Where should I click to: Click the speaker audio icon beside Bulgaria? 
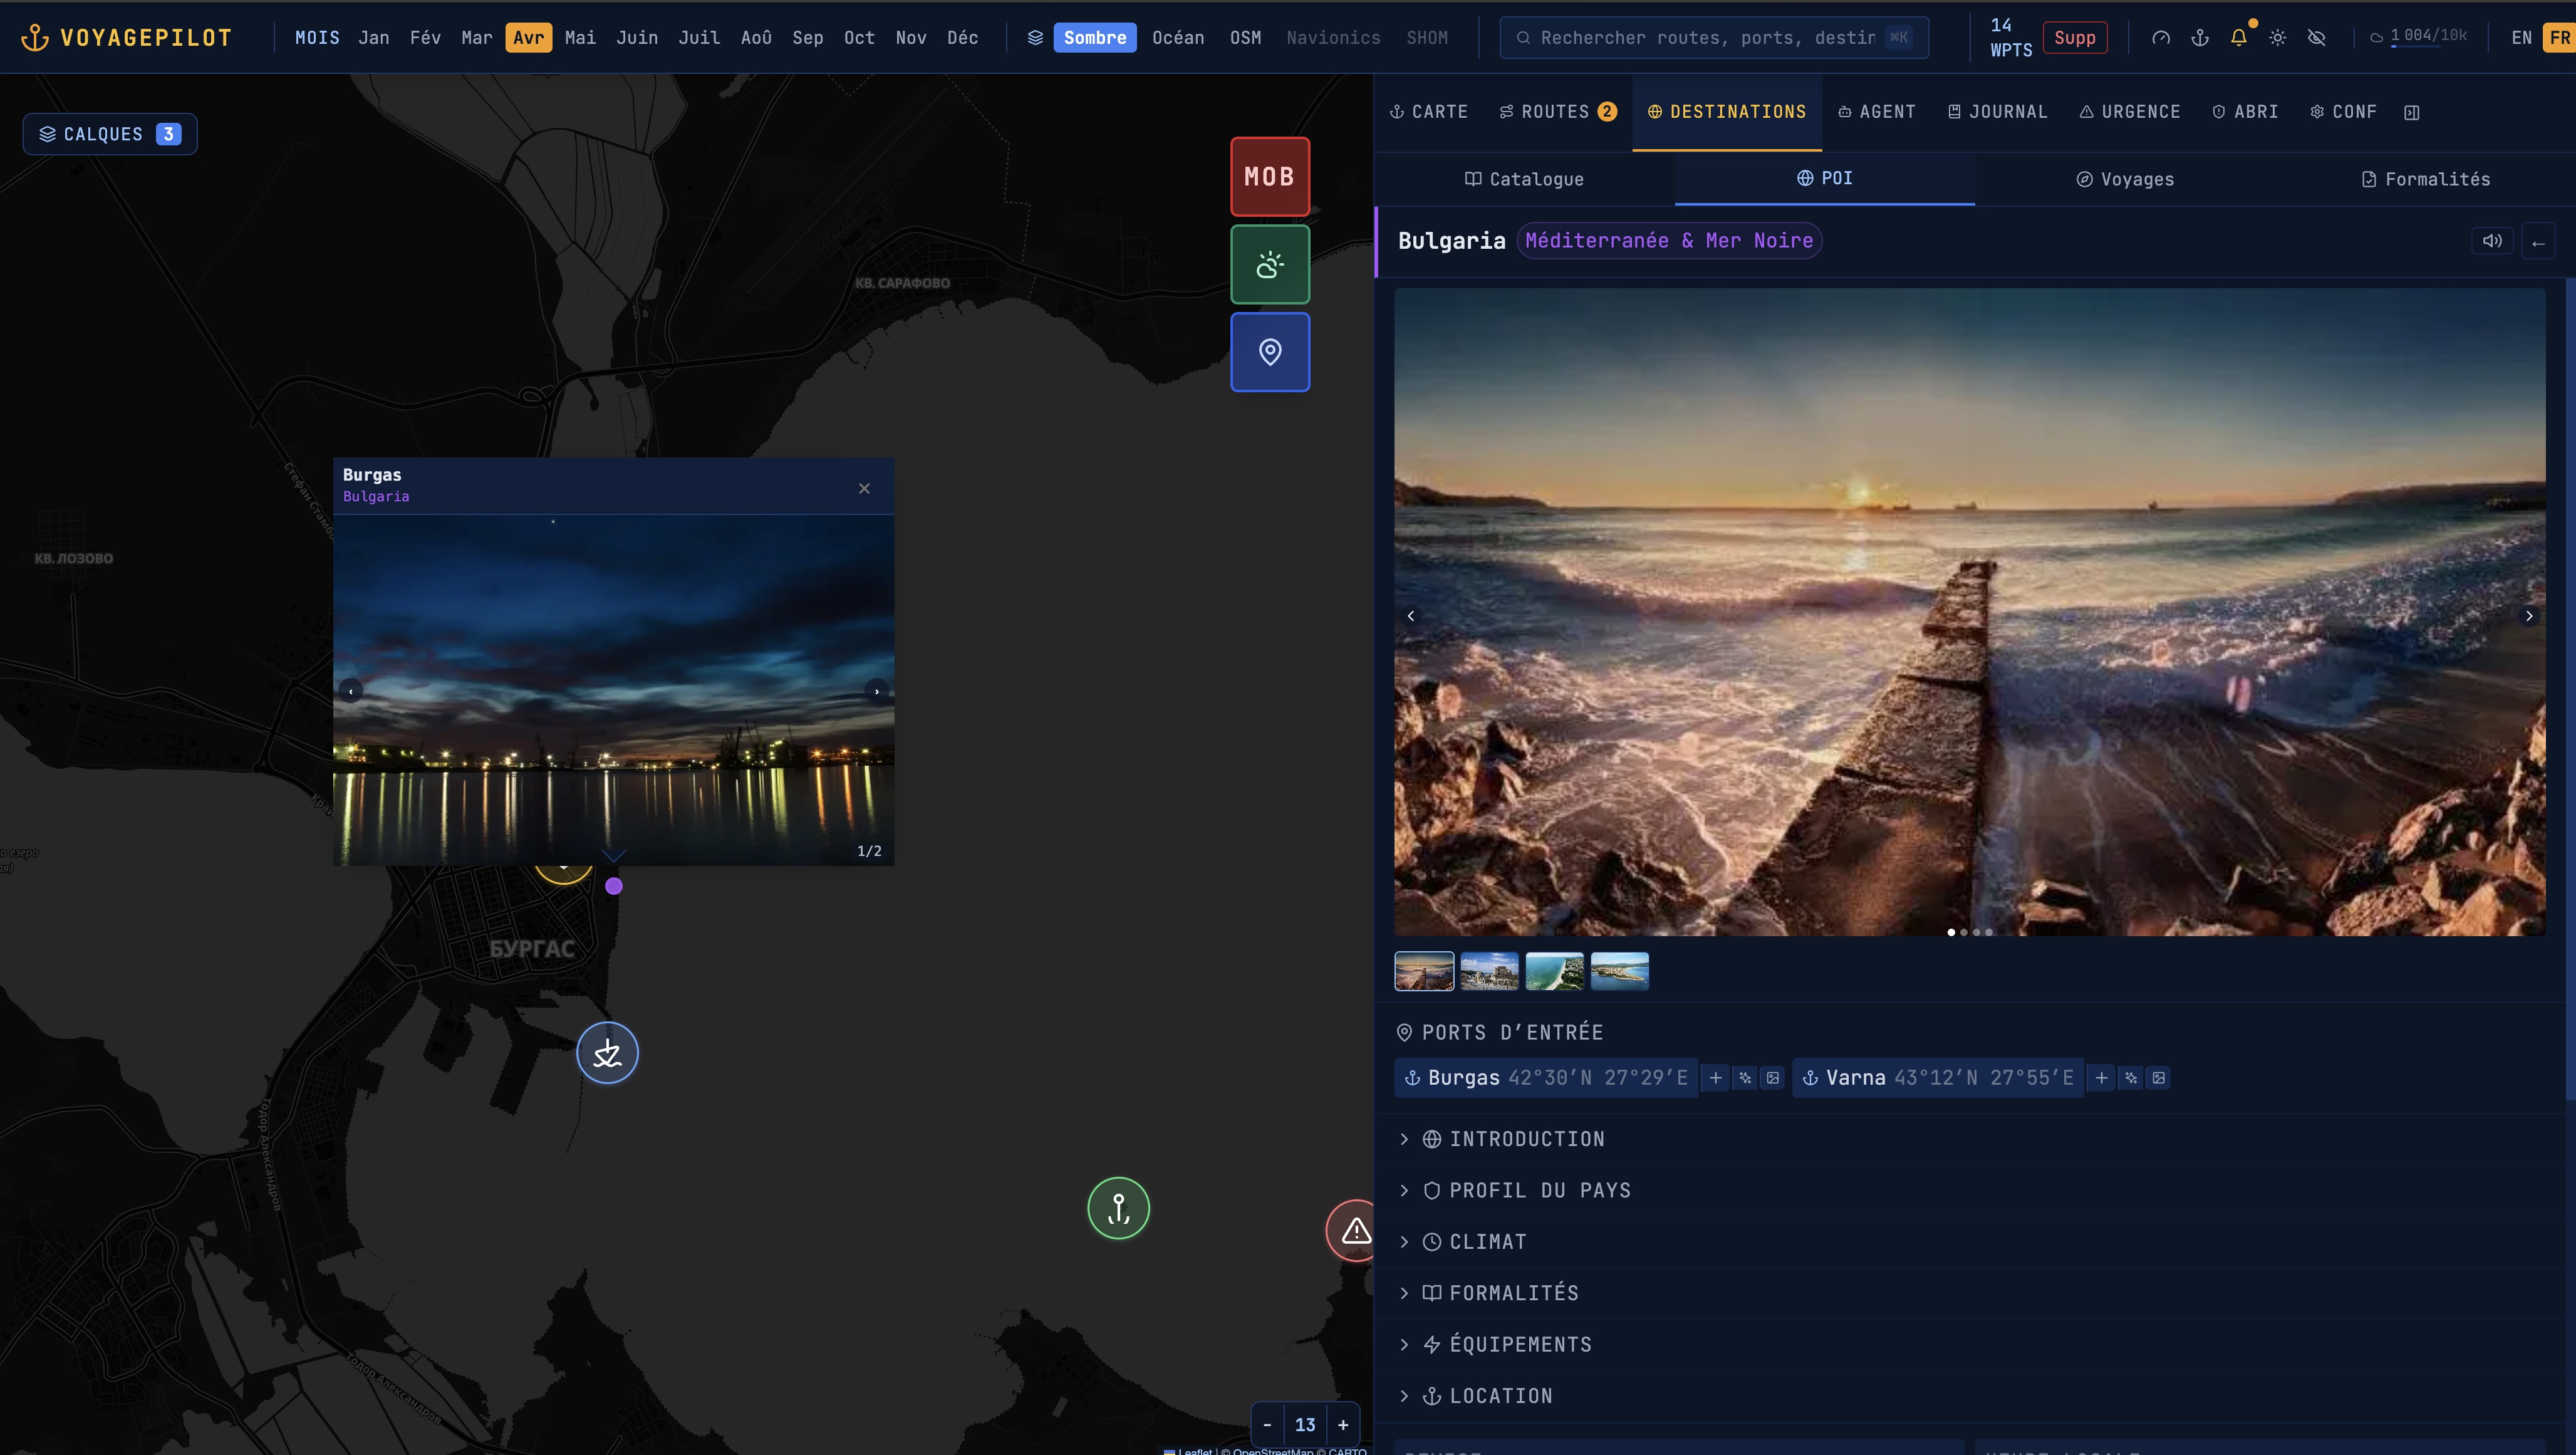coord(2491,241)
